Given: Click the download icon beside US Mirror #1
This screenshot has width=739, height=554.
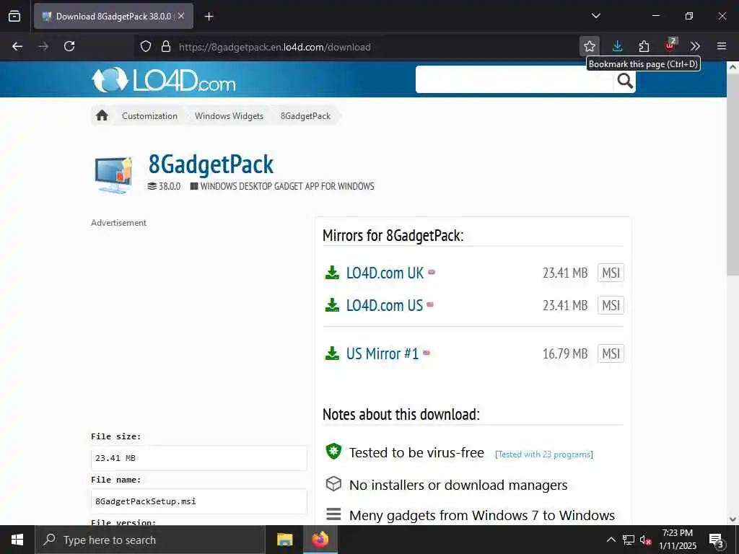Looking at the screenshot, I should click(x=332, y=353).
